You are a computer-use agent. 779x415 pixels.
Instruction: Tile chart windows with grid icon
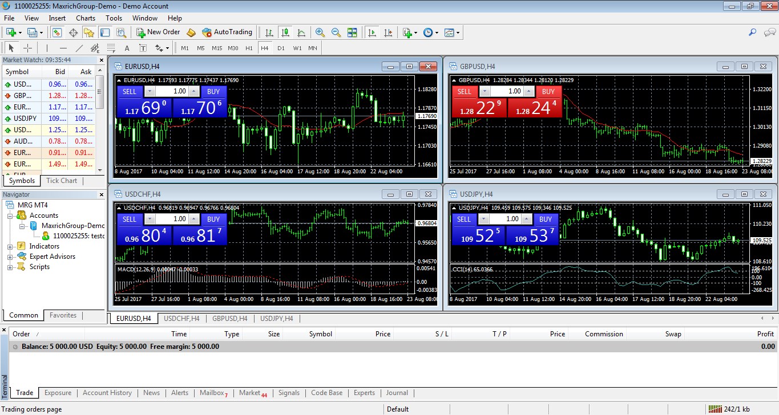point(352,32)
